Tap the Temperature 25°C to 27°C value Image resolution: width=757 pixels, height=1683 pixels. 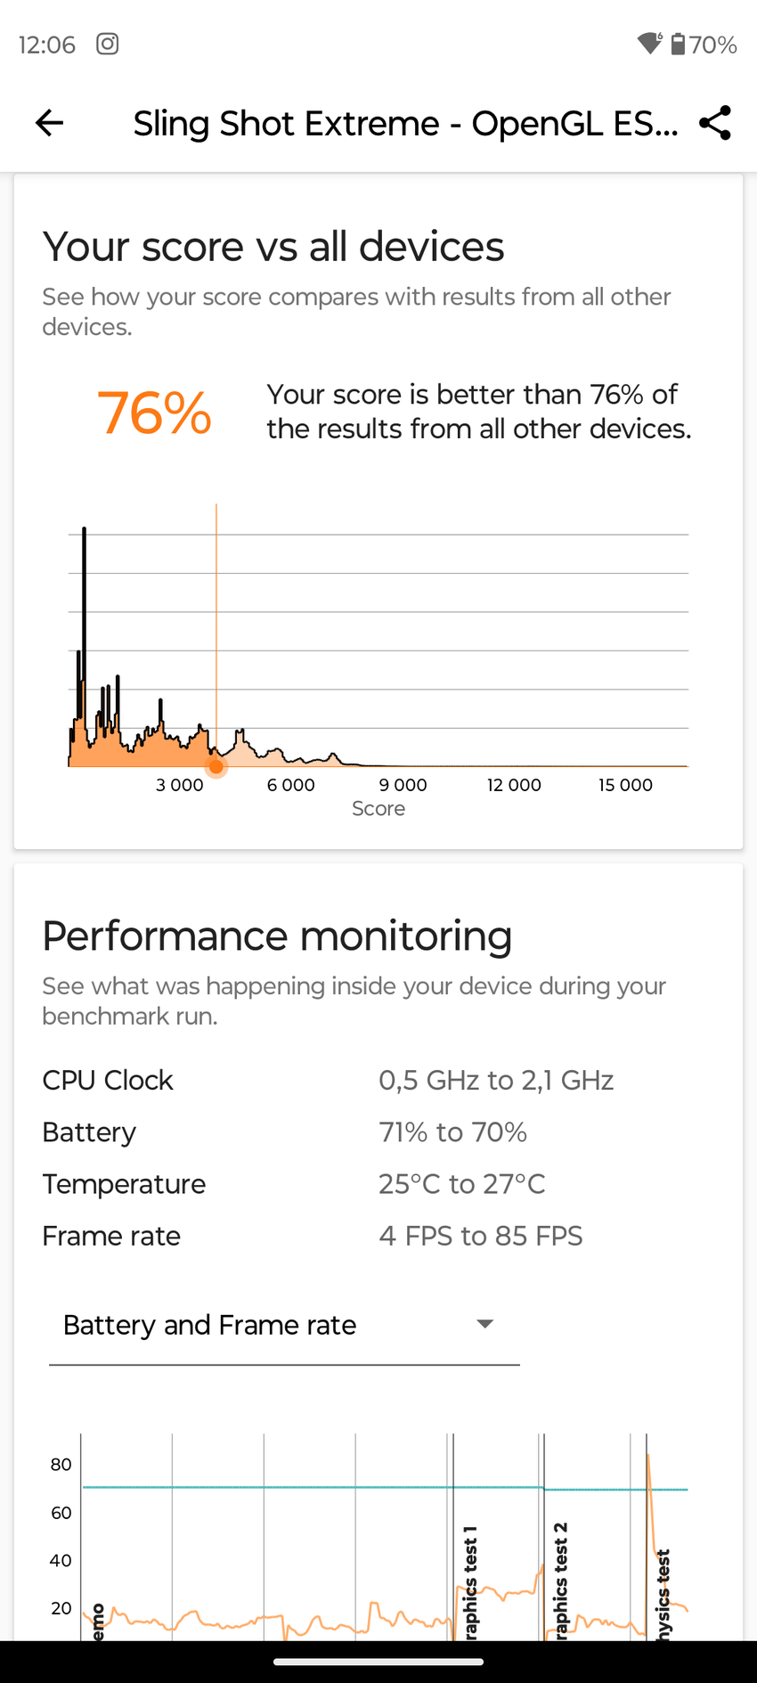pyautogui.click(x=461, y=1184)
